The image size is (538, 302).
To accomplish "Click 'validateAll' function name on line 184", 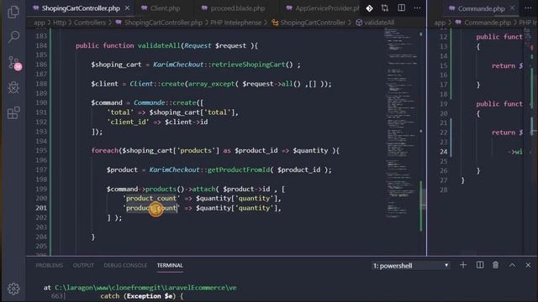I will [159, 45].
